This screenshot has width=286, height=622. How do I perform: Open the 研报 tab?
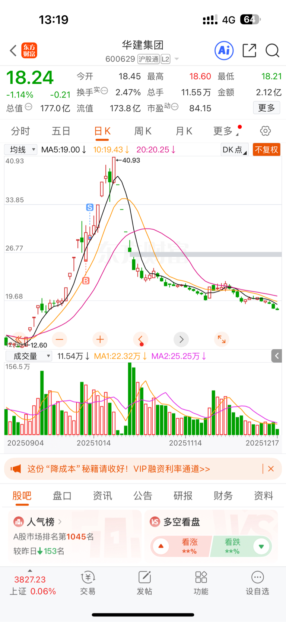coord(183,496)
